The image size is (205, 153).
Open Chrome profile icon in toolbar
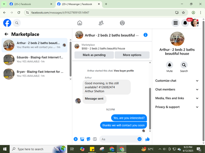(193, 13)
